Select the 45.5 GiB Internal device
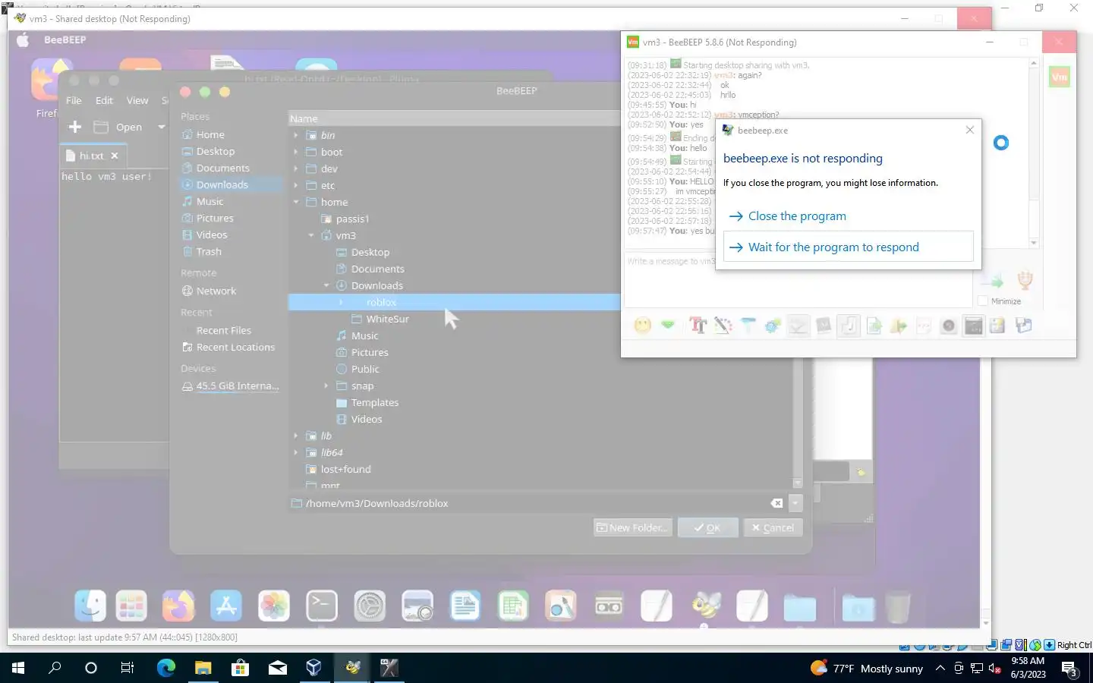This screenshot has height=683, width=1093. (x=231, y=386)
